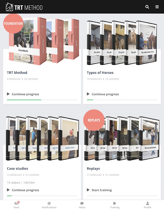The height and width of the screenshot is (211, 164).
Task: Open search with the magnifier icon
Action: (147, 7)
